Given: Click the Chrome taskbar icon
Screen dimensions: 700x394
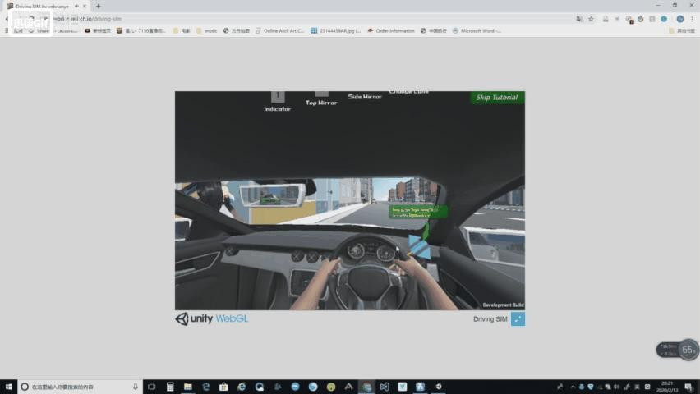Looking at the screenshot, I should (x=367, y=387).
